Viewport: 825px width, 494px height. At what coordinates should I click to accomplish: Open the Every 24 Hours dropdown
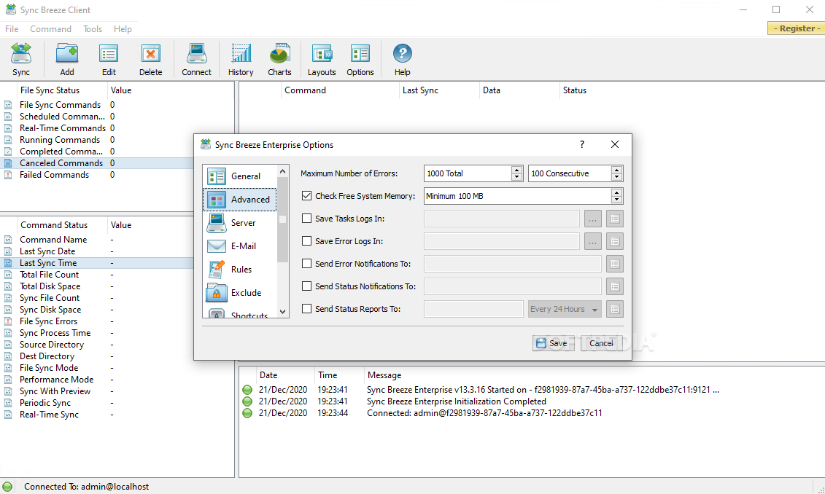[x=565, y=309]
